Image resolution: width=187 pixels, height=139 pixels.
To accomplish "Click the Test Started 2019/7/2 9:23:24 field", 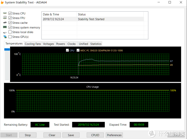I will point(89,125).
